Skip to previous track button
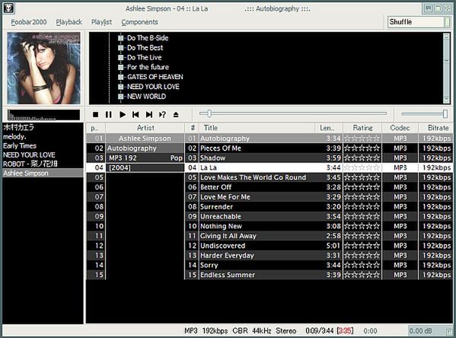The image size is (456, 338). (136, 115)
